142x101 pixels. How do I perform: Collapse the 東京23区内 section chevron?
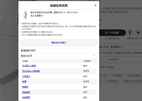[94, 56]
